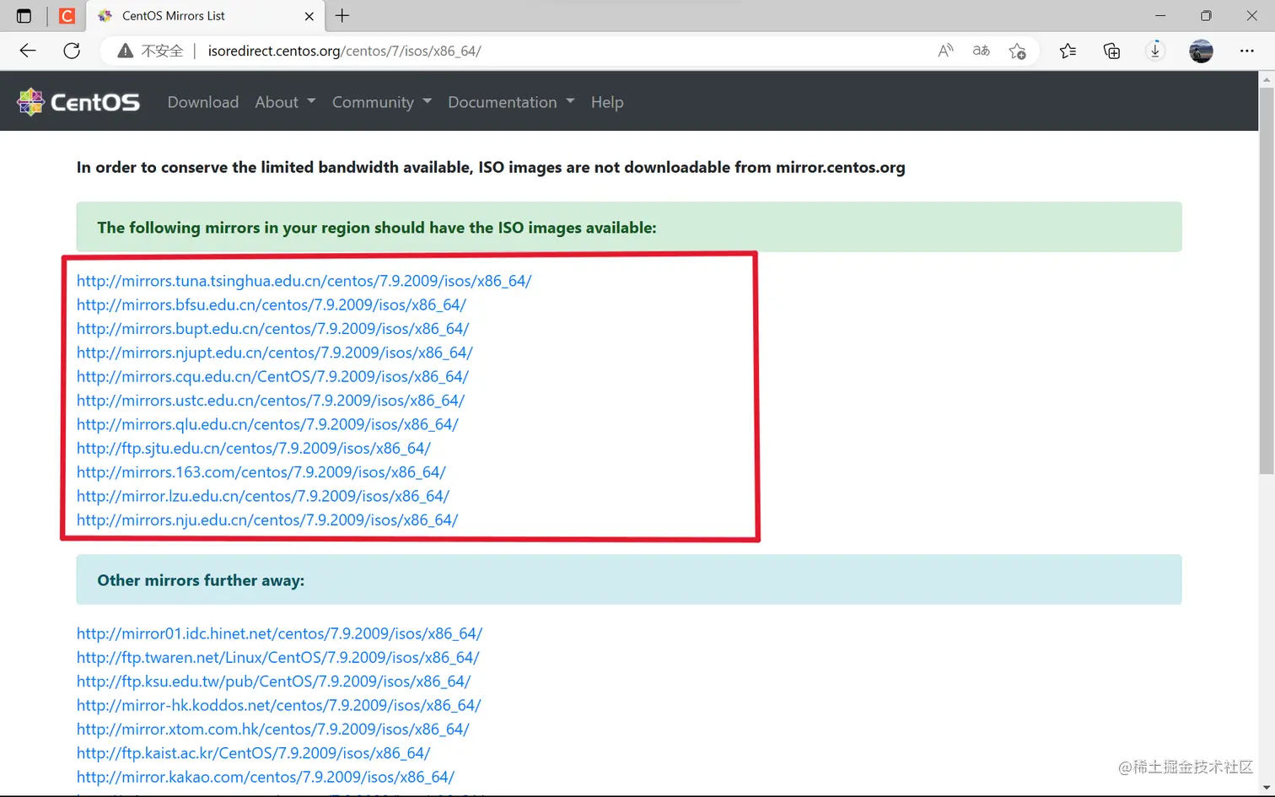This screenshot has height=797, width=1275.
Task: Open the ftp.ksu.edu.tw mirror link
Action: click(273, 681)
